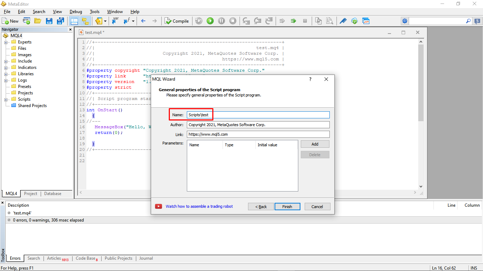Screen dimensions: 483x271
Task: Click the Name input field
Action: 258,115
